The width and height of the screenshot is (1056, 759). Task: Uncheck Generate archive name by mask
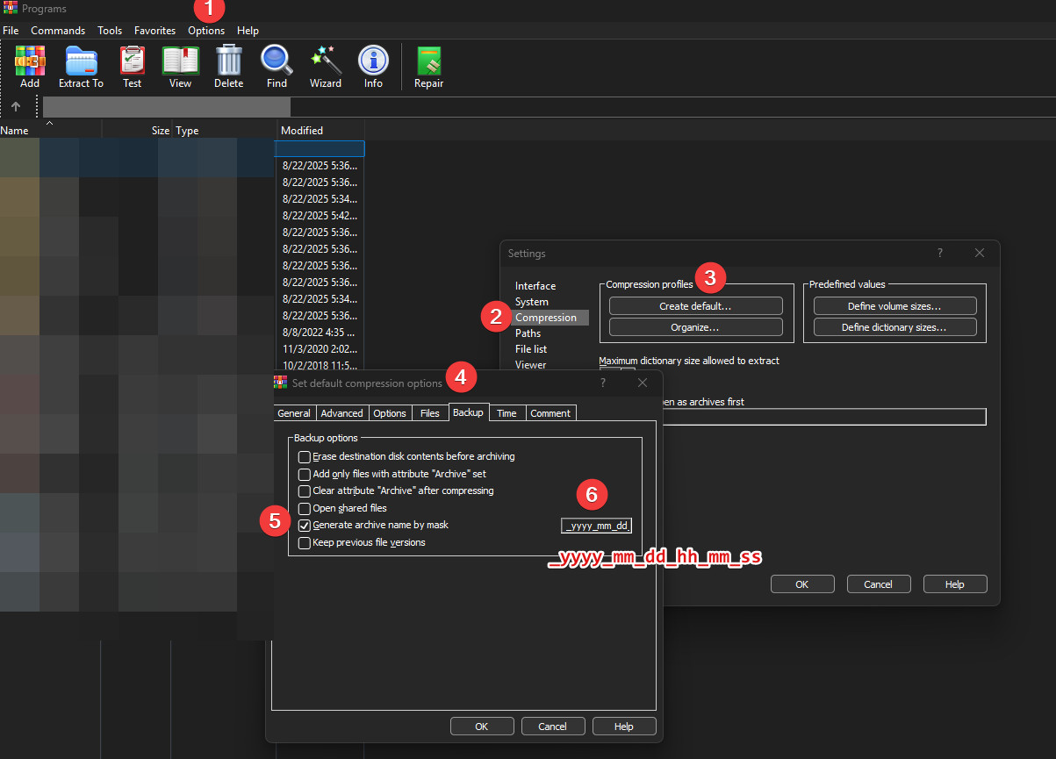(x=305, y=526)
